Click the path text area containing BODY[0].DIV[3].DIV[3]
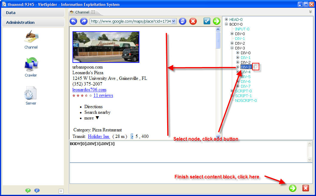Image resolution: width=316 pixels, height=196 pixels. 188,152
